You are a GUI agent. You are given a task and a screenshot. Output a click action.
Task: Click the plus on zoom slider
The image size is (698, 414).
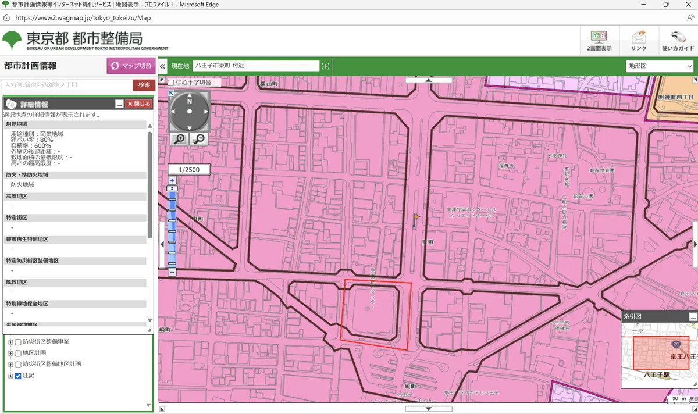(172, 180)
